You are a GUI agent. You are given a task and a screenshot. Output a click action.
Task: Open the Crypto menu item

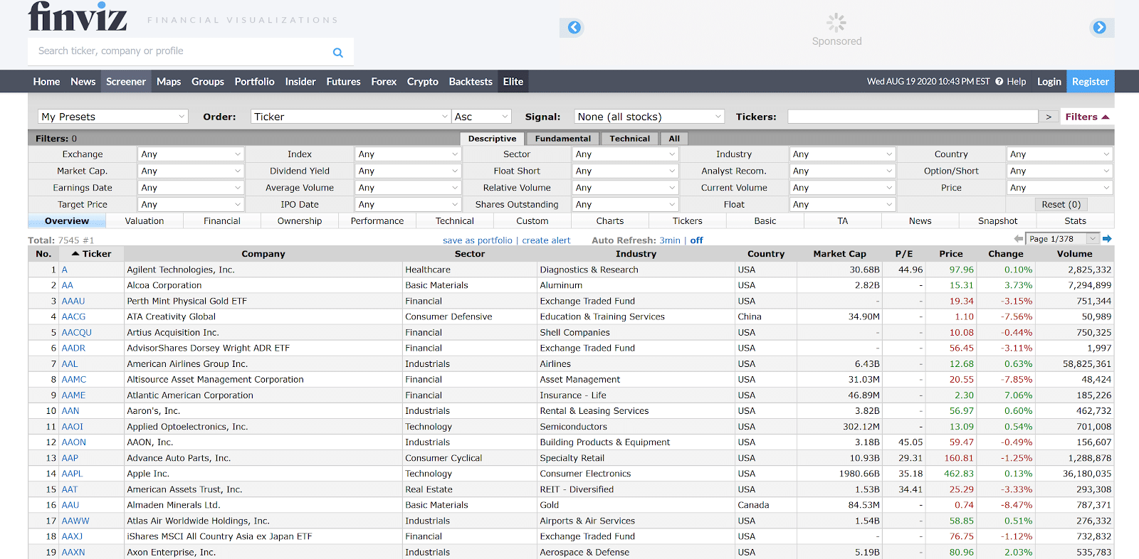(423, 82)
